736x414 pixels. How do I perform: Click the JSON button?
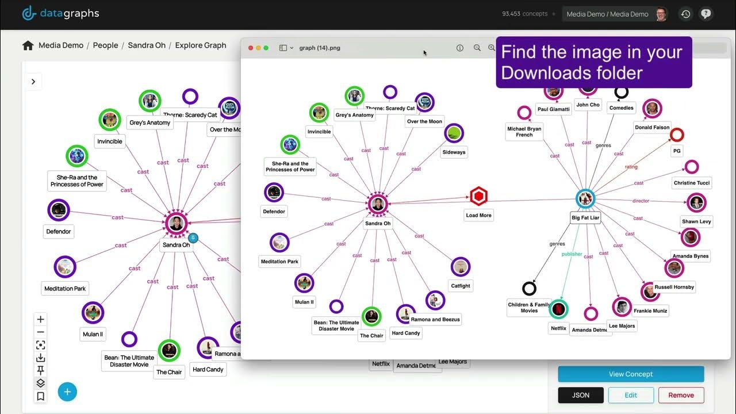click(581, 395)
